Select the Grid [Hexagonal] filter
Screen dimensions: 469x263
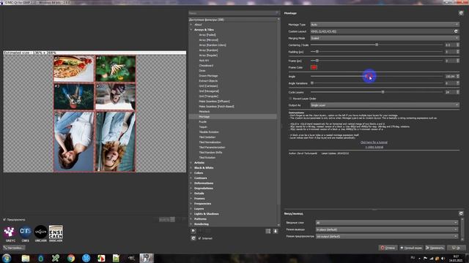coord(209,91)
